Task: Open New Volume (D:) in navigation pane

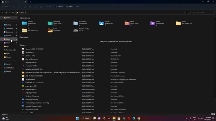Action: point(11,50)
